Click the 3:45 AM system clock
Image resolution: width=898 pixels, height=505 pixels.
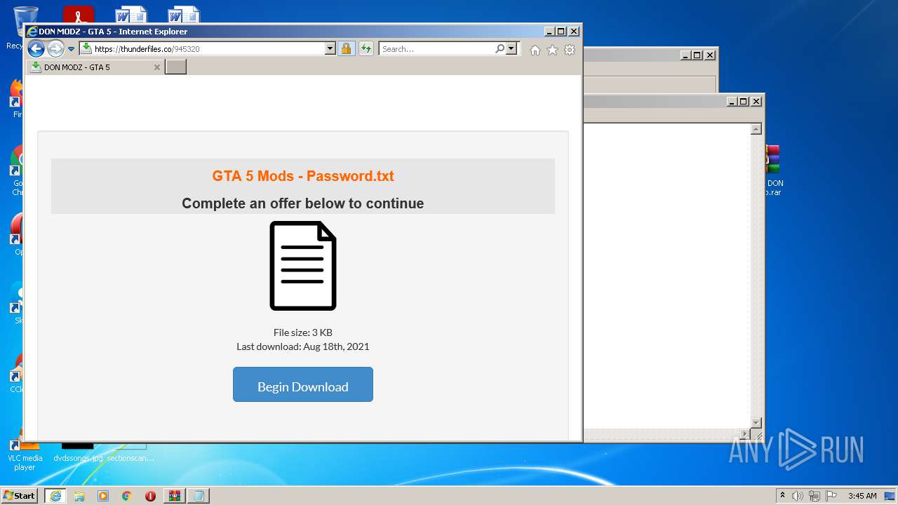click(862, 496)
